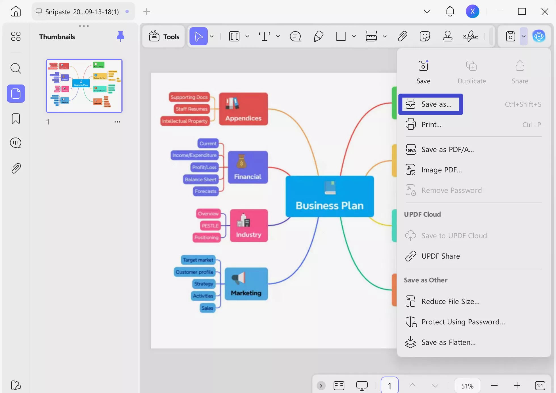The image size is (556, 393).
Task: Select the Comment tool
Action: tap(295, 36)
